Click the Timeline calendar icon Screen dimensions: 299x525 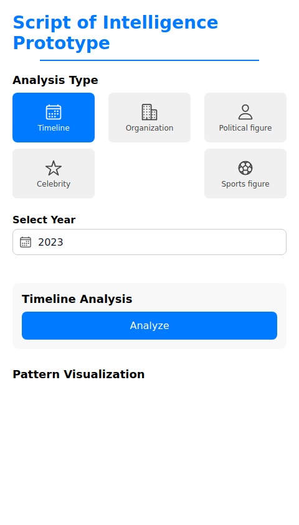(x=54, y=112)
